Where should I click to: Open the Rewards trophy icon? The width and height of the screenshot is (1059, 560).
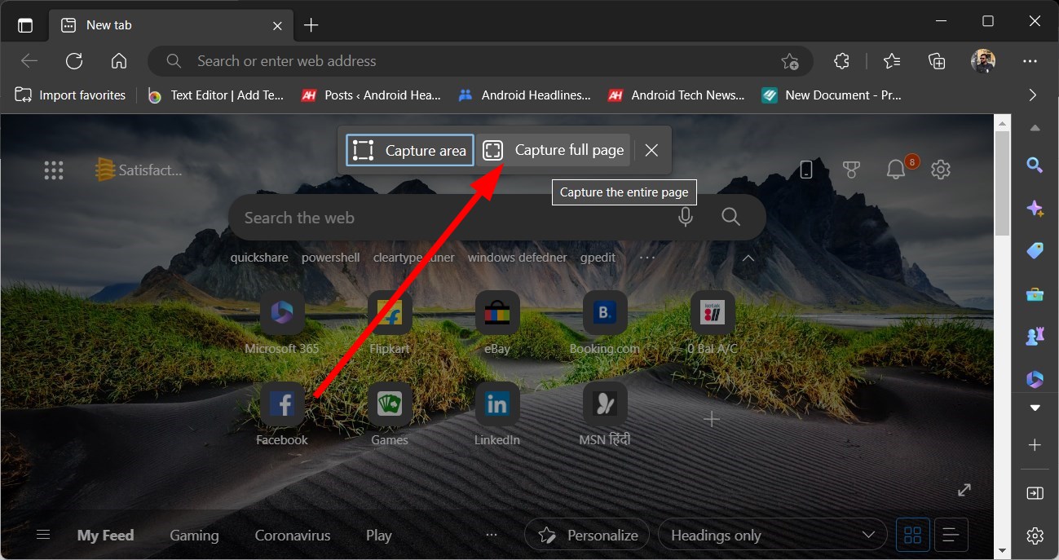point(851,170)
